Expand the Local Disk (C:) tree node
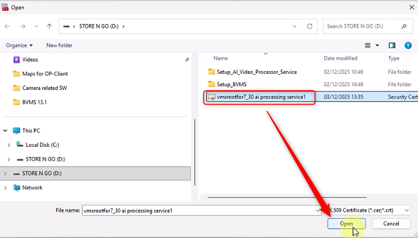The image size is (418, 238). pyautogui.click(x=9, y=145)
